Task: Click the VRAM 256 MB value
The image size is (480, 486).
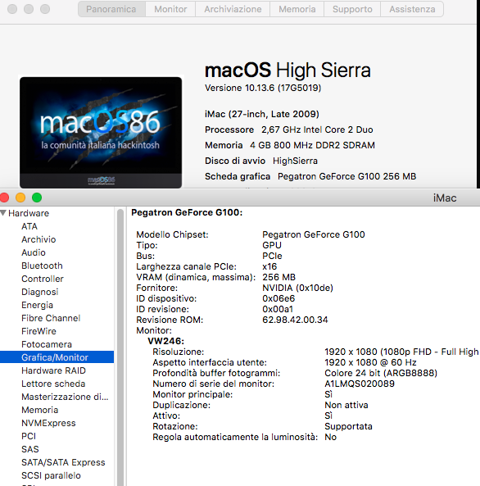Action: coord(278,277)
